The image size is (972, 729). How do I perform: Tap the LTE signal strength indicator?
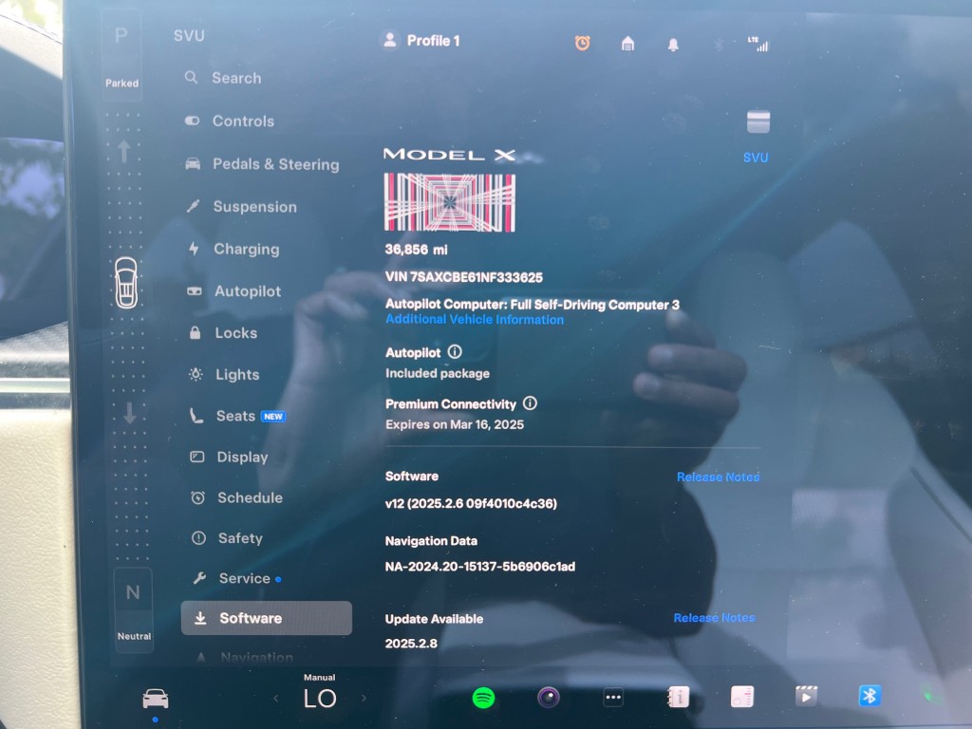[758, 44]
